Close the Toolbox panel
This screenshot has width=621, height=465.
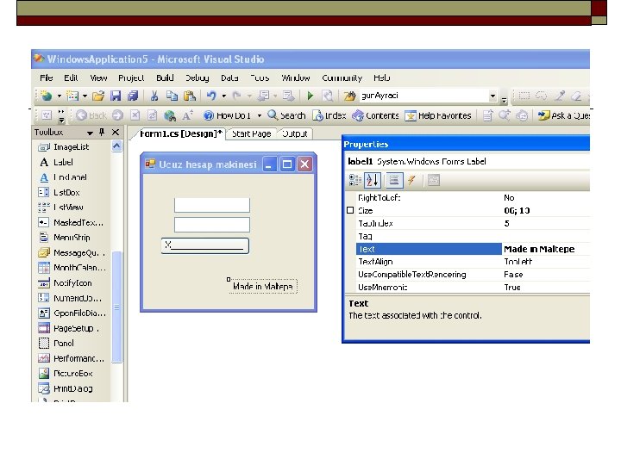[x=116, y=132]
